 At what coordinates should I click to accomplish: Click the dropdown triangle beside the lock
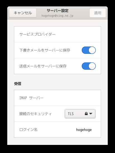coord(91,114)
